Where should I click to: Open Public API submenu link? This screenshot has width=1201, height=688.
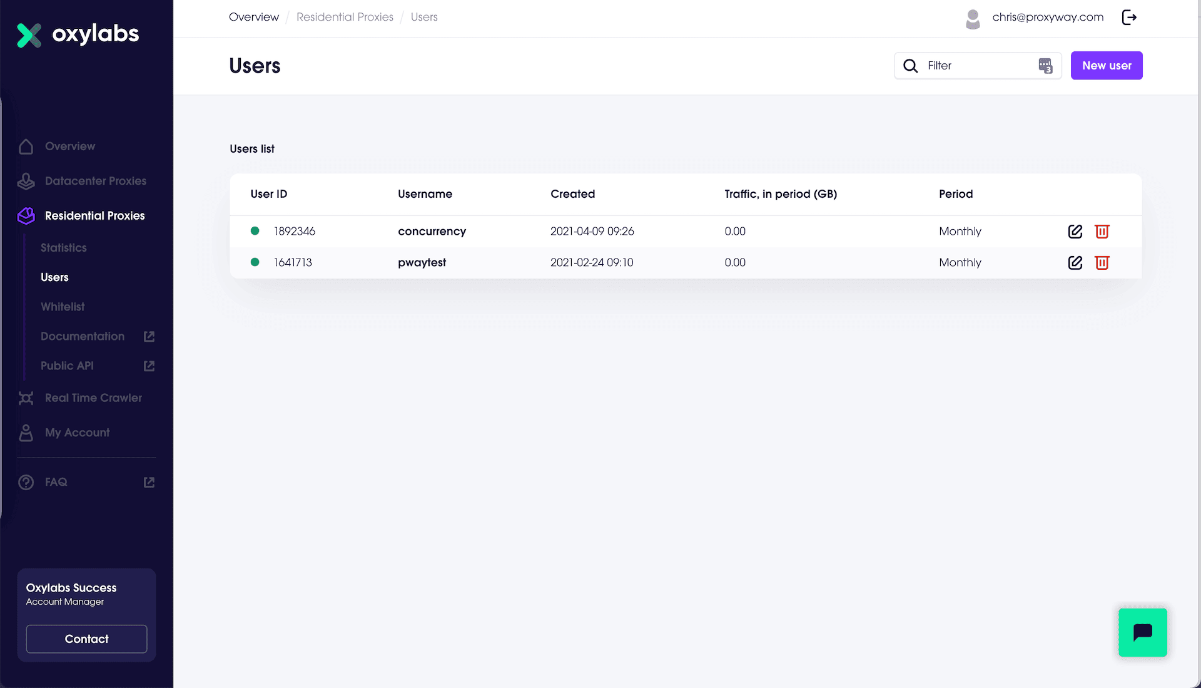pyautogui.click(x=67, y=366)
